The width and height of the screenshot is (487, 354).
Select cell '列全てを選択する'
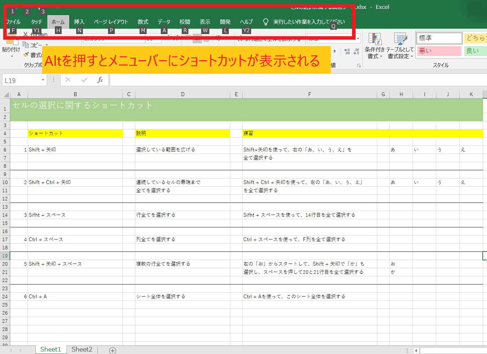coord(182,239)
